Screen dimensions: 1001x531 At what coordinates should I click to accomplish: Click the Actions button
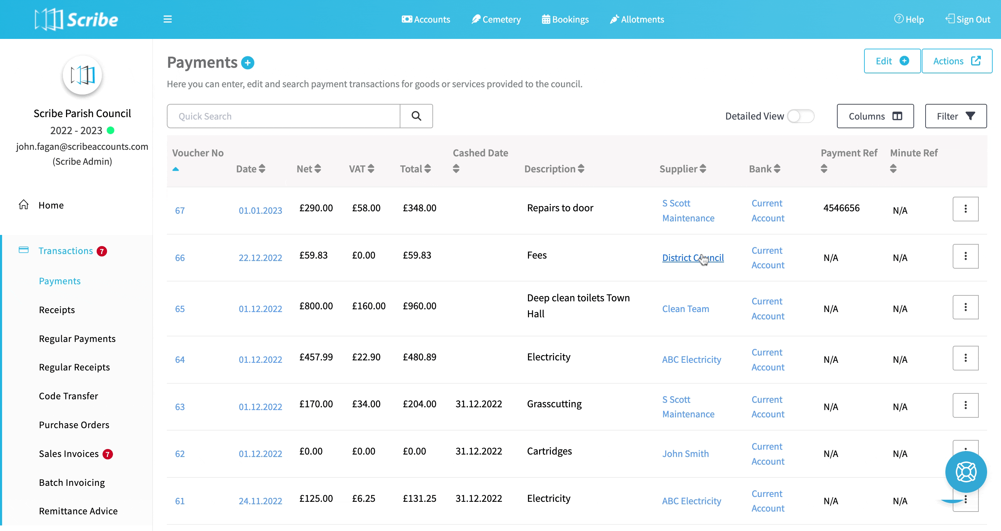(x=957, y=61)
